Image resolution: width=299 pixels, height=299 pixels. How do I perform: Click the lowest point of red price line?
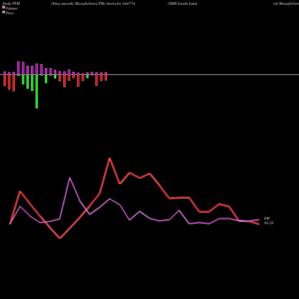tap(60, 238)
